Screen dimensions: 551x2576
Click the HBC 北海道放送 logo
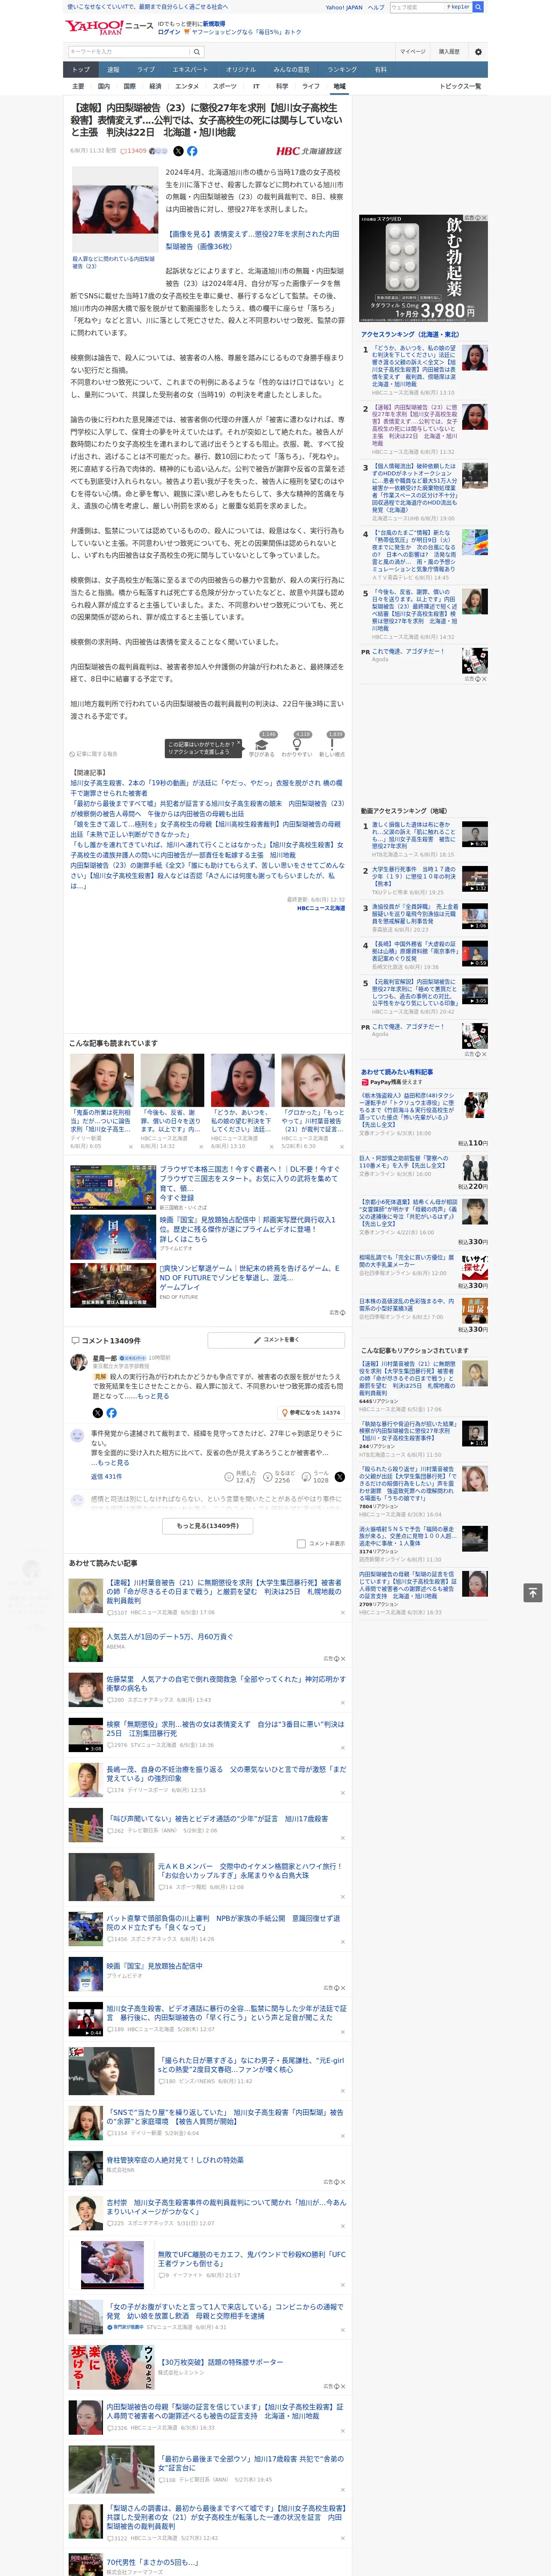point(309,151)
